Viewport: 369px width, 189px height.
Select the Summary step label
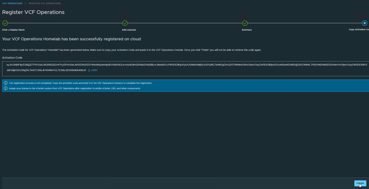pos(247,30)
